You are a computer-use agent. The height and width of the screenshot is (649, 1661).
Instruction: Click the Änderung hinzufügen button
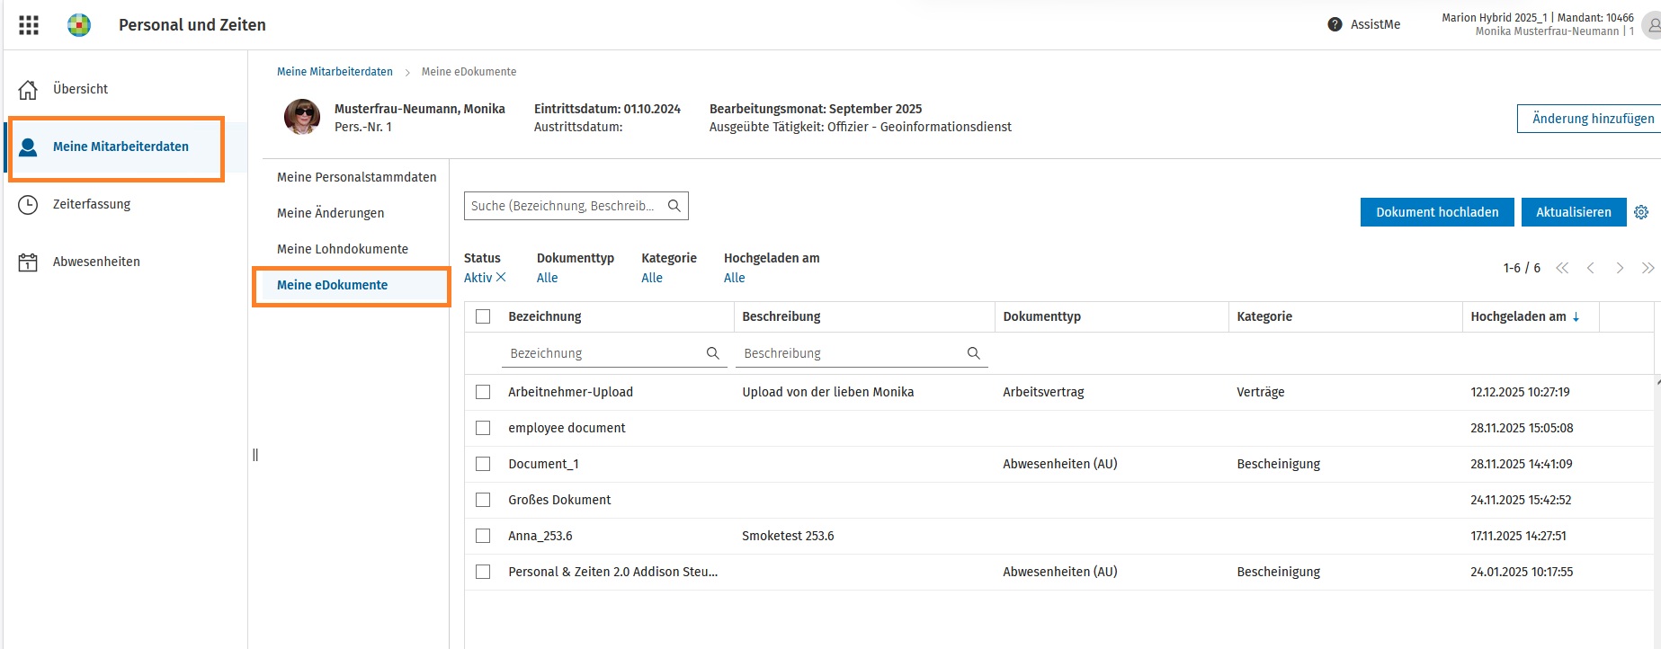(x=1589, y=119)
